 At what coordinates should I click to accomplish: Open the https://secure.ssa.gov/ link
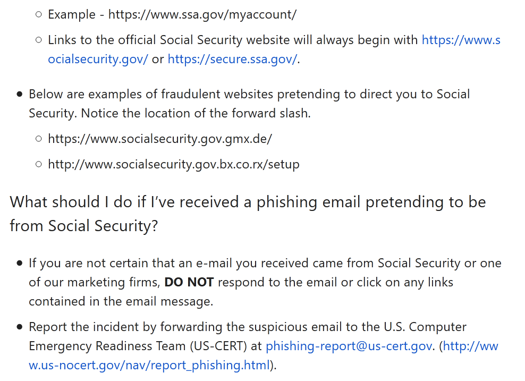click(x=232, y=59)
